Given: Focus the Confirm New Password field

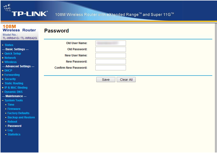Looking at the screenshot, I should 111,68.
